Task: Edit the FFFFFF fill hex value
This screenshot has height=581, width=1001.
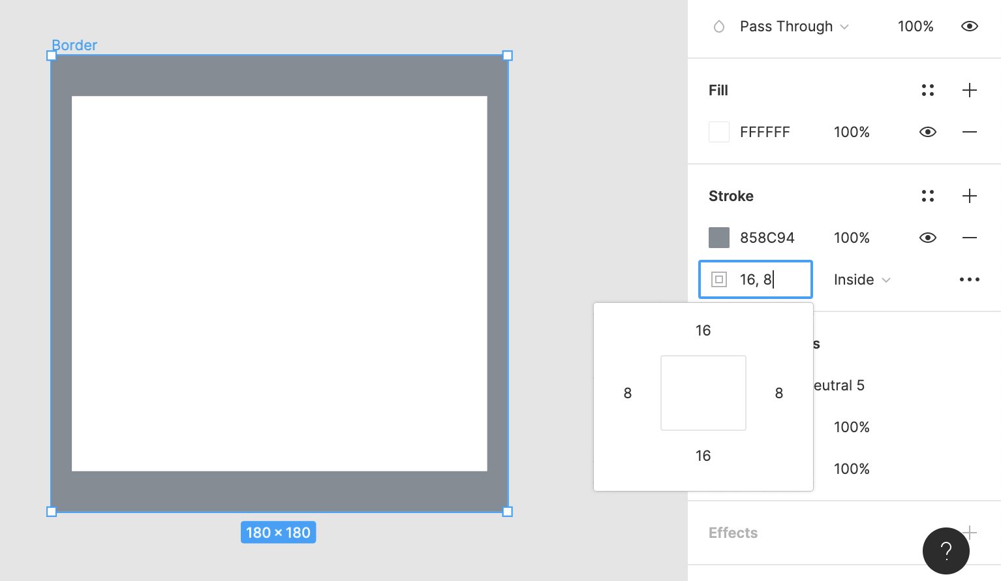Action: tap(765, 133)
